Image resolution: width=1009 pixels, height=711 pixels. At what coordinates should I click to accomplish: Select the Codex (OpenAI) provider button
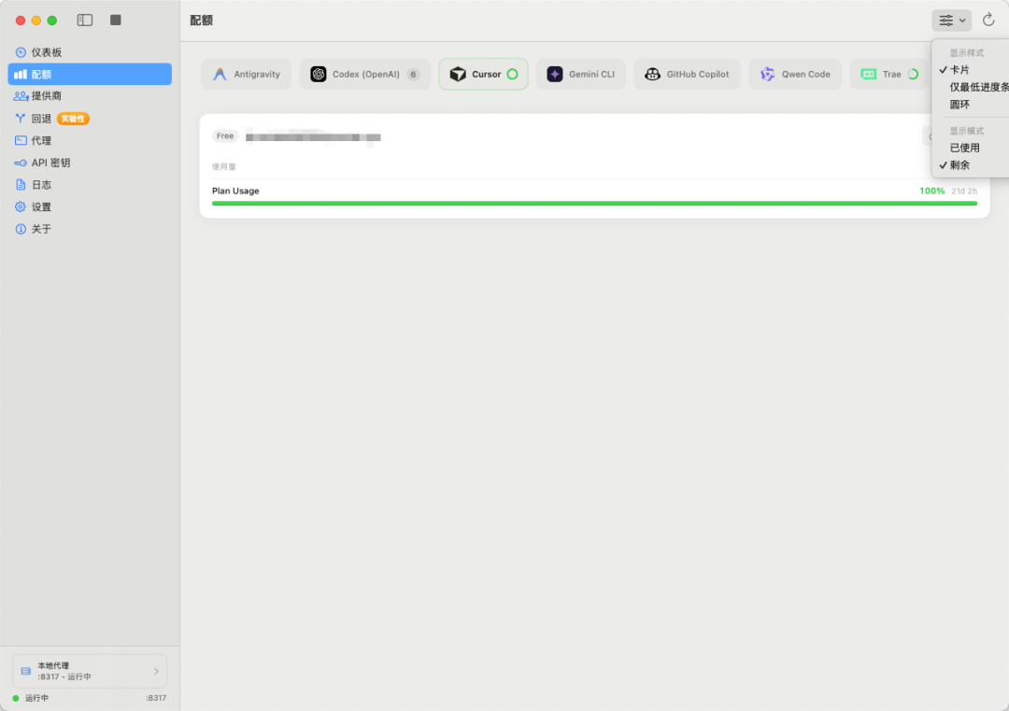point(364,75)
